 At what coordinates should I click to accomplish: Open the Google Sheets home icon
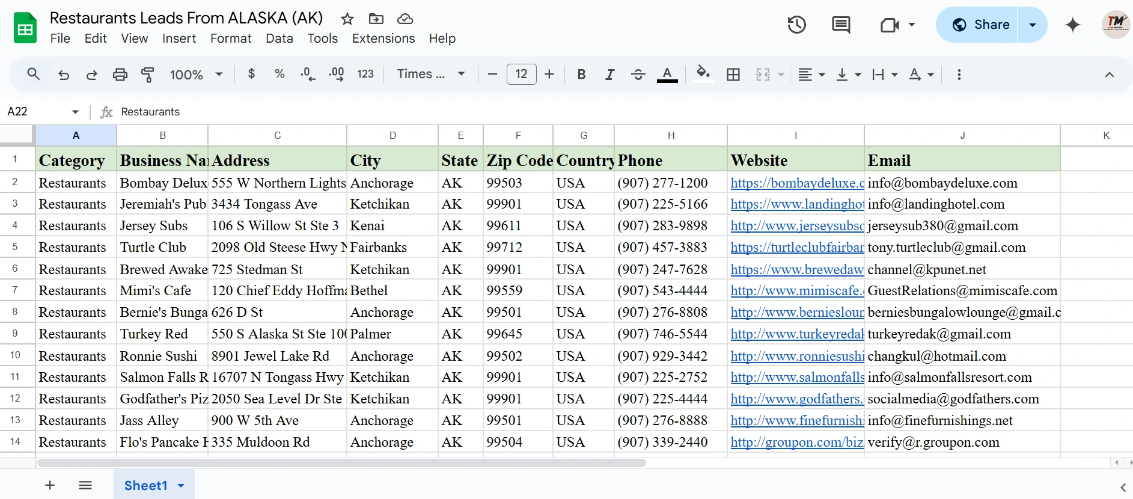point(25,28)
